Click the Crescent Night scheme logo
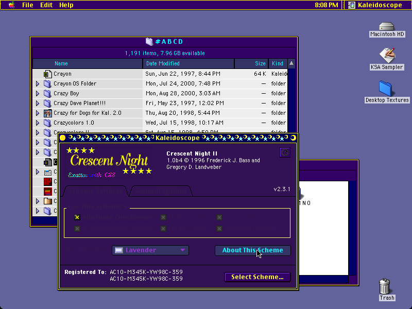Viewport: 412px width, 309px height. pos(109,162)
